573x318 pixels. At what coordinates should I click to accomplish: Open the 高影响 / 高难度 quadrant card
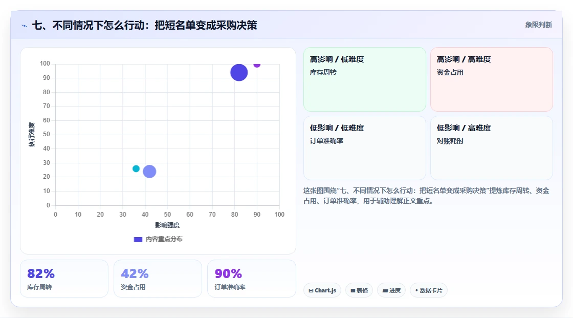point(492,79)
